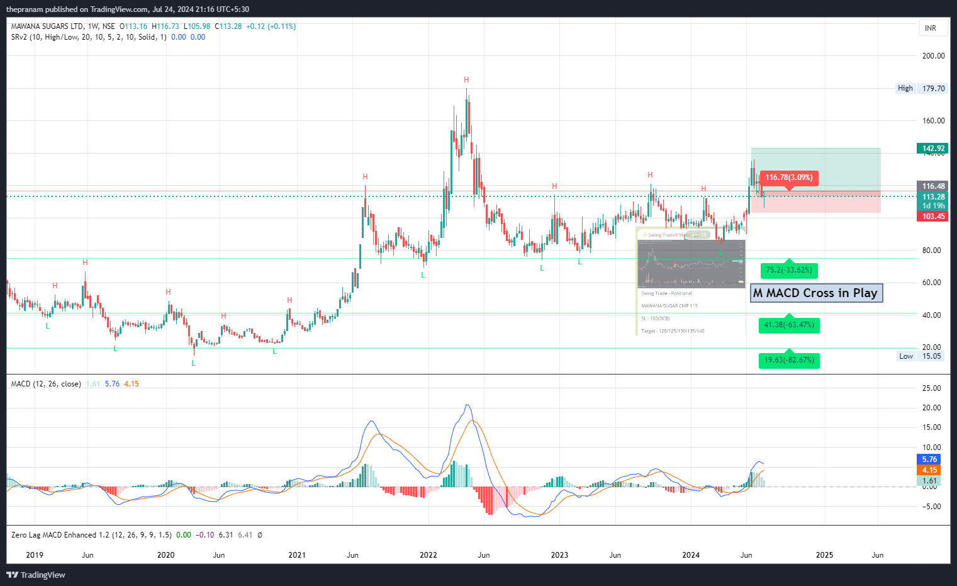Click the blue 5.76 MACD axis tag
957x586 pixels.
[x=929, y=459]
